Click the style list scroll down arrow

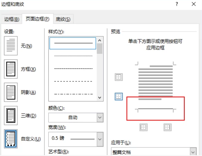100,98
